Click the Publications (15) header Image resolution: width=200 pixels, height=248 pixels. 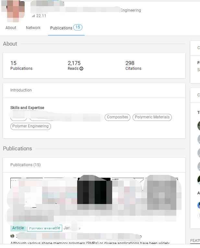(x=26, y=165)
